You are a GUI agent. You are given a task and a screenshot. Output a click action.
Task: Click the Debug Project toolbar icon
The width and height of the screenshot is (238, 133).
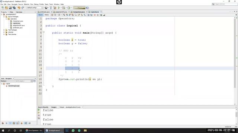point(64,8)
